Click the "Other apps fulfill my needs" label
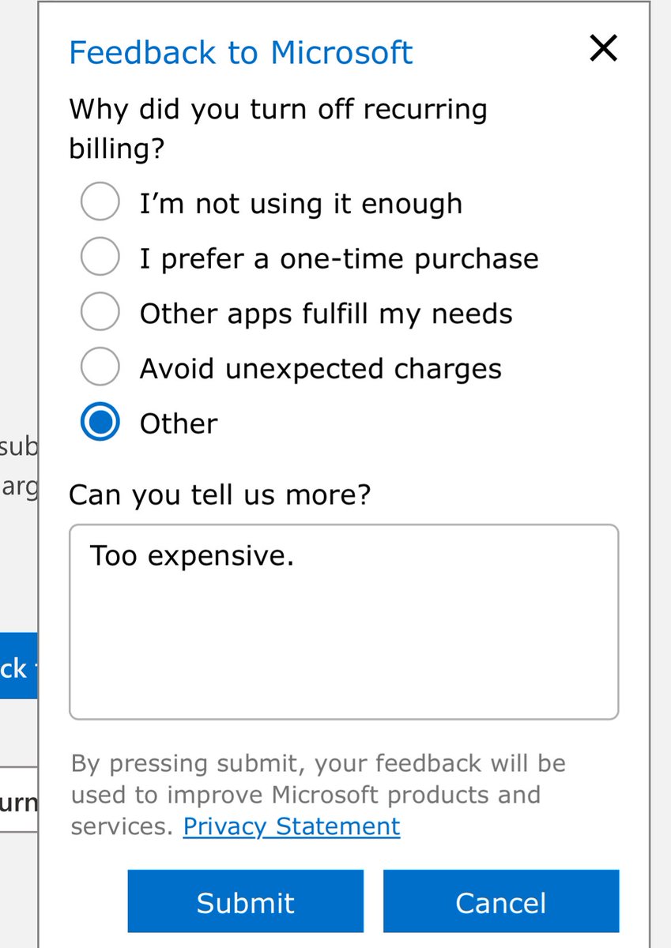 (x=326, y=314)
